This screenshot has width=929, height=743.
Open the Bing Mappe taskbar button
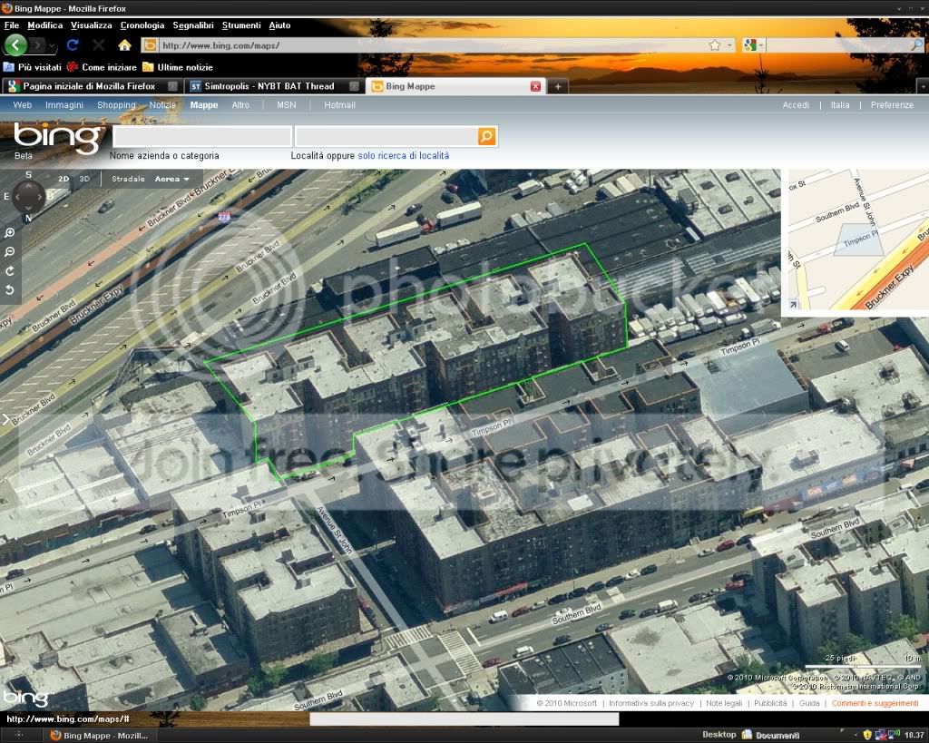[99, 736]
